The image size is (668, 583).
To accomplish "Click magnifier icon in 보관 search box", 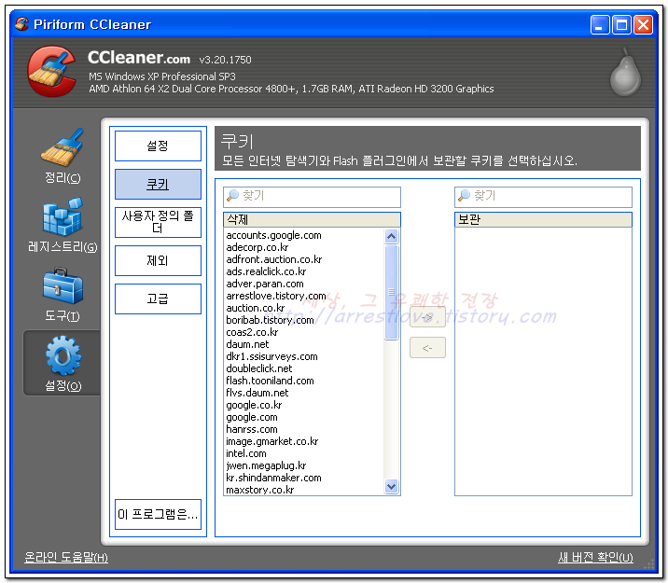I will 464,196.
